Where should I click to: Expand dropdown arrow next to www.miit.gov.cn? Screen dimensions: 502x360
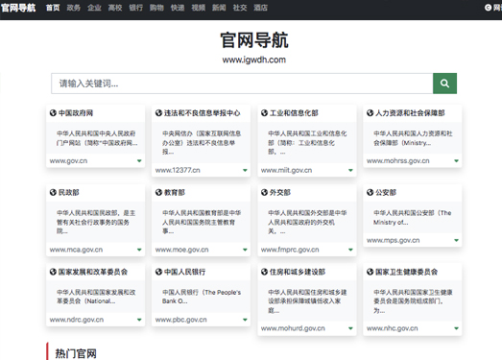click(x=350, y=170)
